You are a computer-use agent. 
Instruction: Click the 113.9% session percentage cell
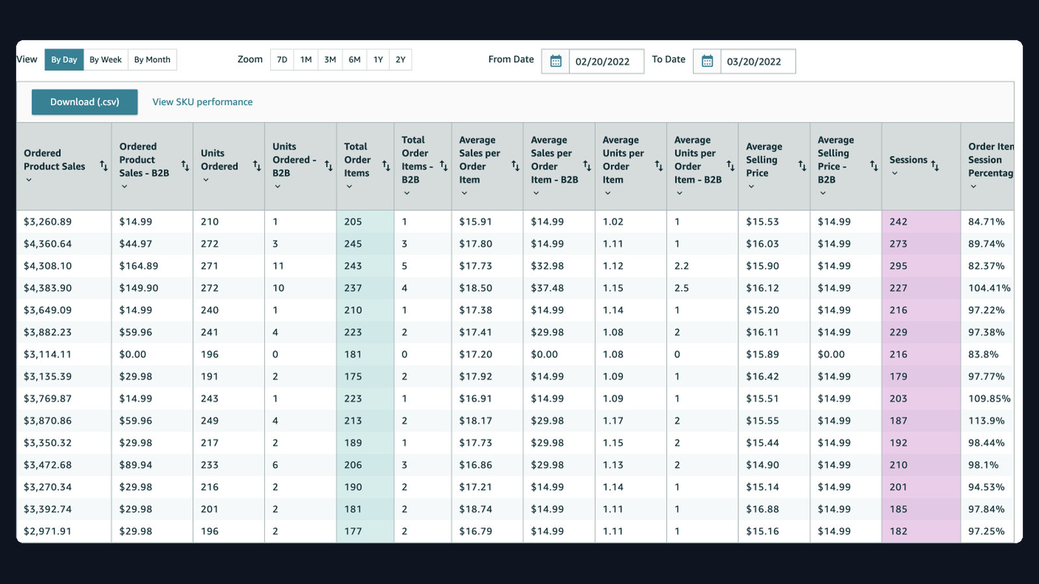(986, 420)
